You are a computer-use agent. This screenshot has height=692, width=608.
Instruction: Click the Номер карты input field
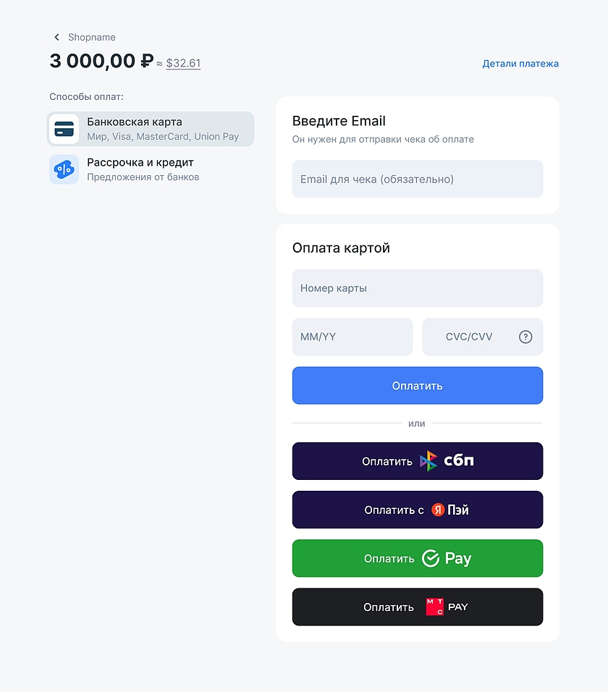tap(417, 288)
